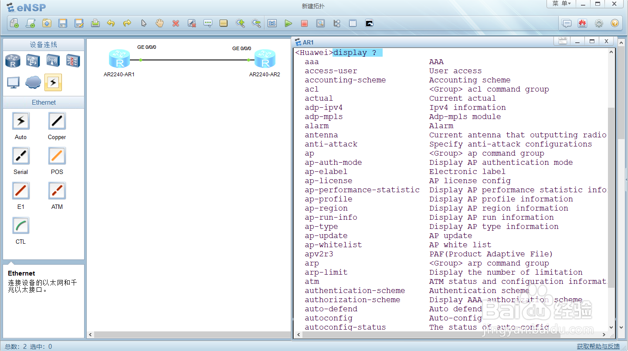Viewport: 628px width, 351px height.
Task: Click the 'ap-performance-statistic' command entry
Action: (362, 190)
